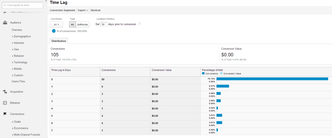Switch to the Distribution tab
332x138 pixels.
tap(59, 41)
